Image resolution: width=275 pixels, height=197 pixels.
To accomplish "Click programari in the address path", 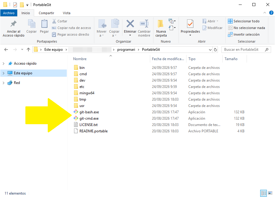I will click(126, 50).
